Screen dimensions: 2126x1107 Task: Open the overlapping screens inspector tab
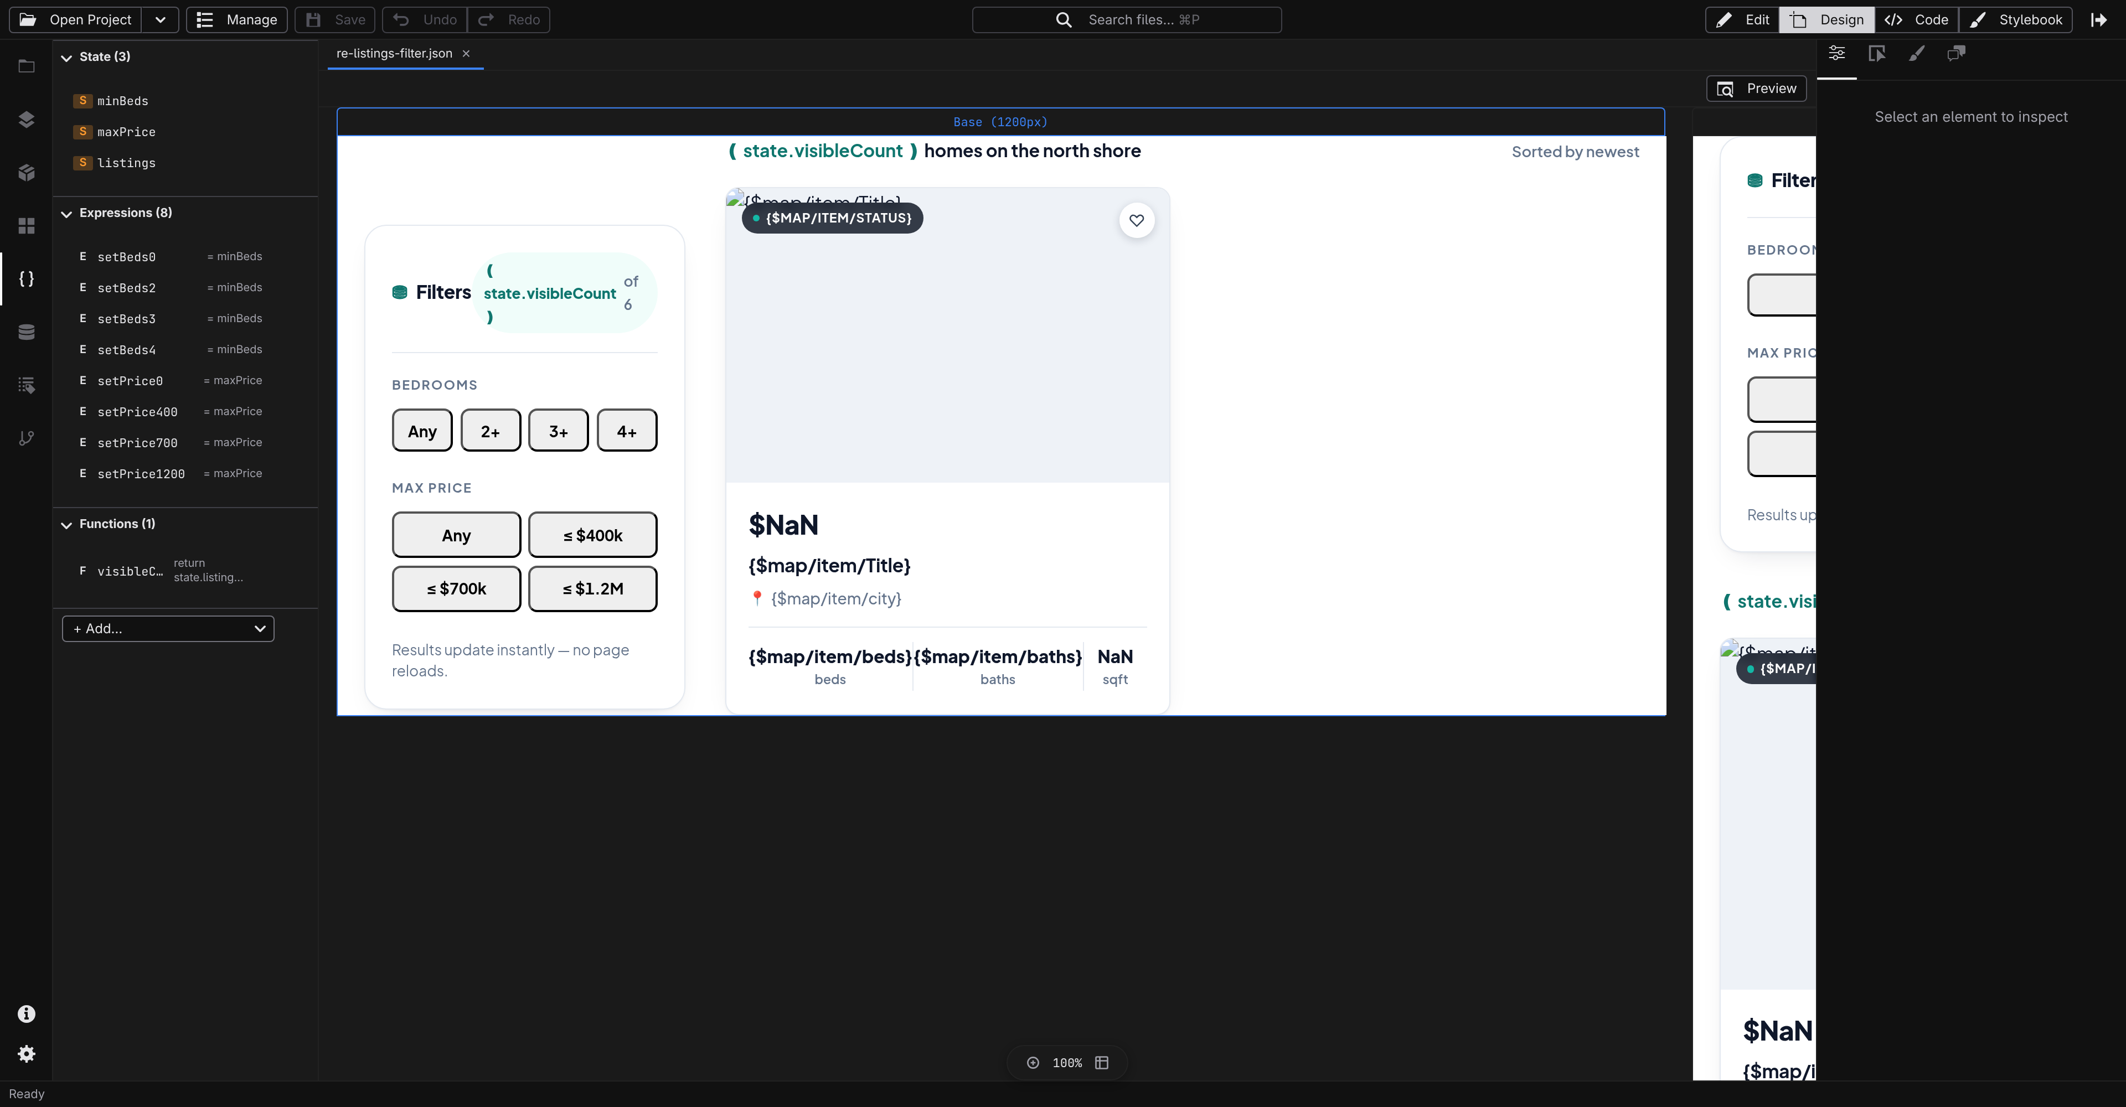(x=1956, y=54)
